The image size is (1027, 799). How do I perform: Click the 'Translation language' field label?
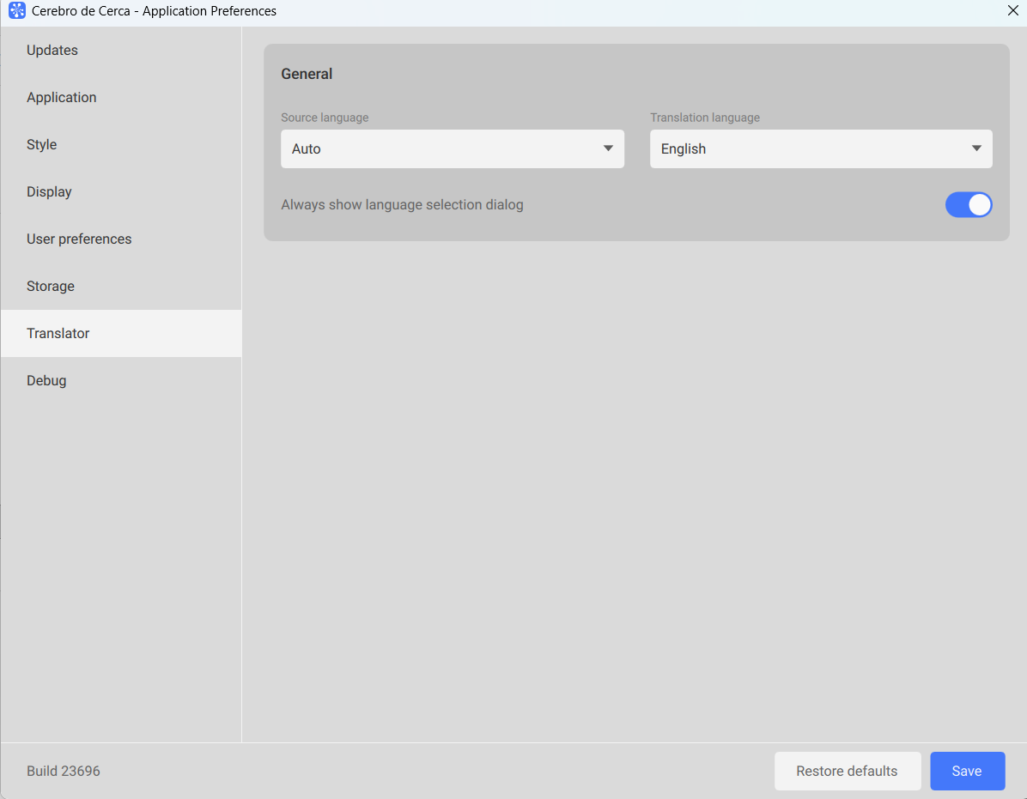coord(704,118)
